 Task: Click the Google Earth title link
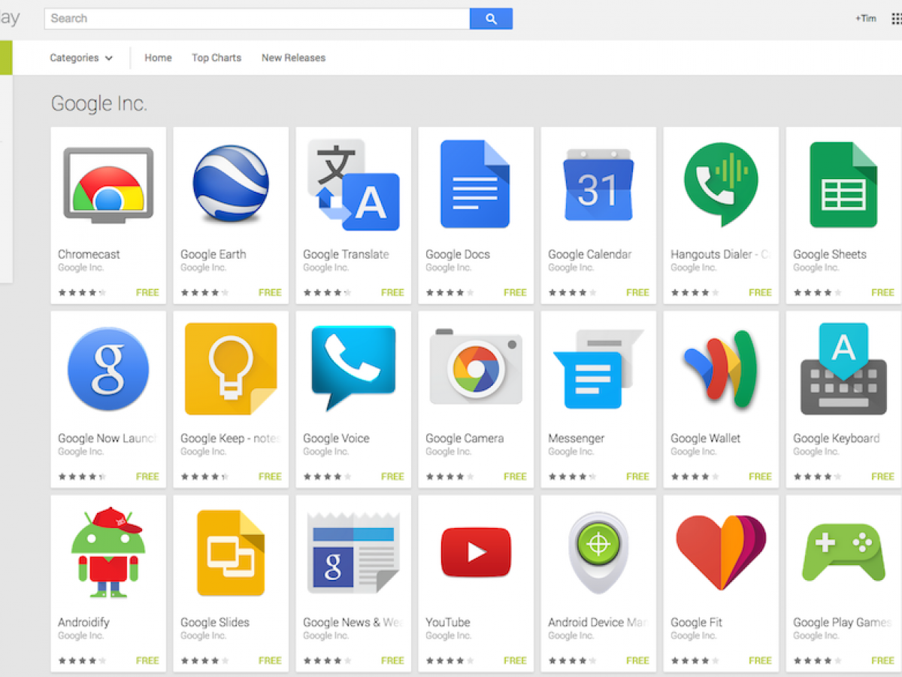click(213, 254)
